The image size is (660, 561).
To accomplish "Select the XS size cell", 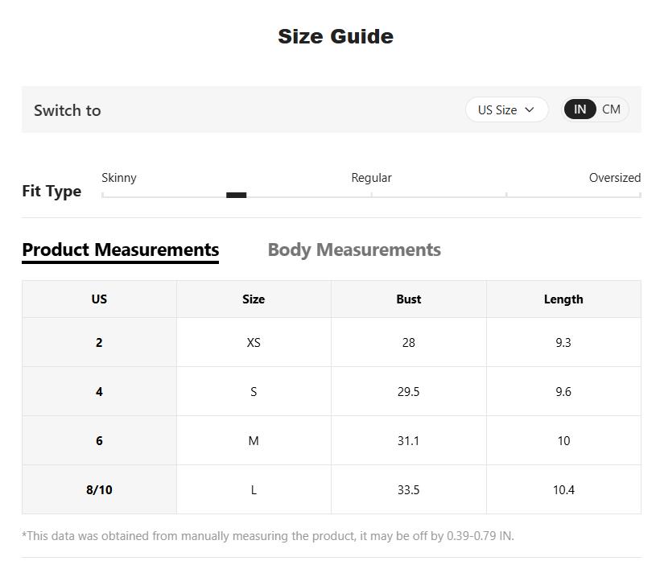I will pyautogui.click(x=254, y=342).
